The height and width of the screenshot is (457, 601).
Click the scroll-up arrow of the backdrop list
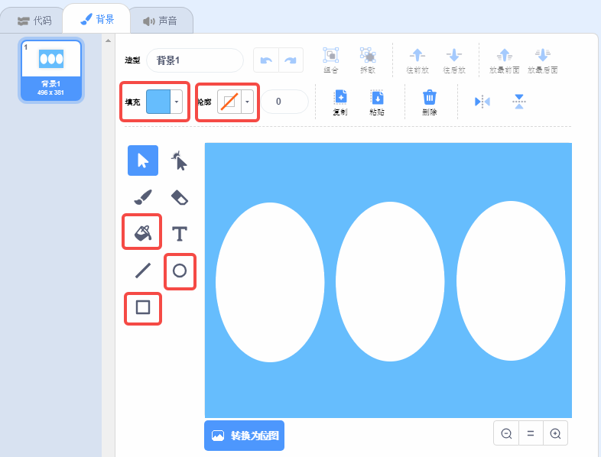(108, 41)
